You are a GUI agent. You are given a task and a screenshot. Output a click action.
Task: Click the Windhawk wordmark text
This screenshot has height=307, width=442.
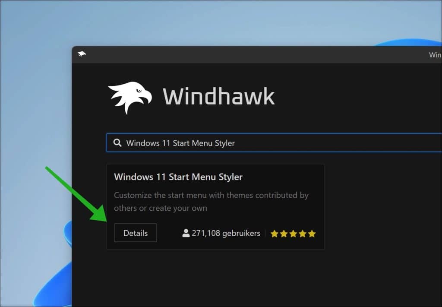(x=218, y=96)
